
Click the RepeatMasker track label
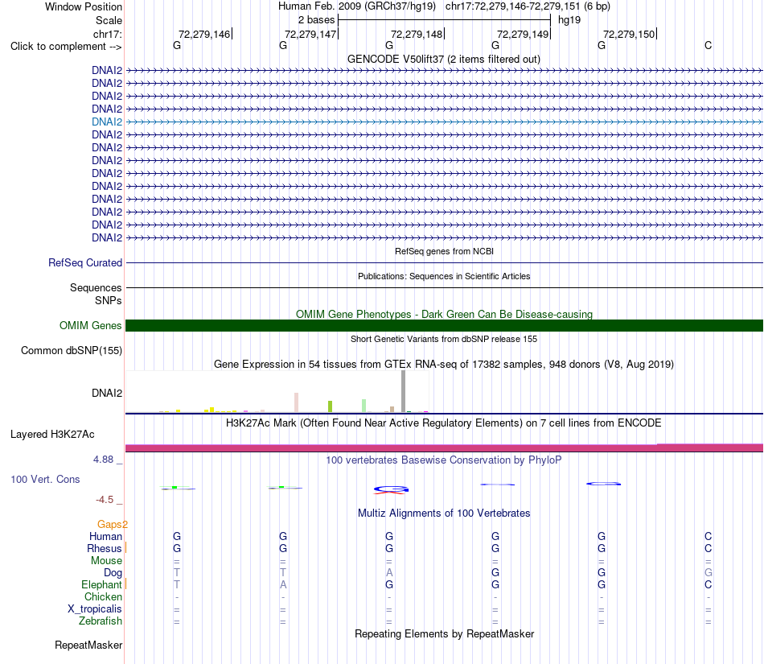(88, 645)
